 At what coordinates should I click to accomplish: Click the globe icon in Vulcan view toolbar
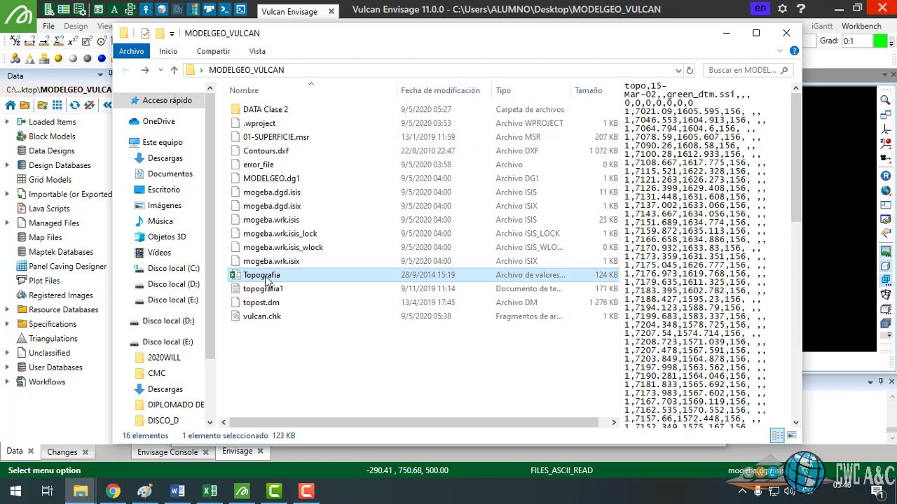[x=885, y=190]
